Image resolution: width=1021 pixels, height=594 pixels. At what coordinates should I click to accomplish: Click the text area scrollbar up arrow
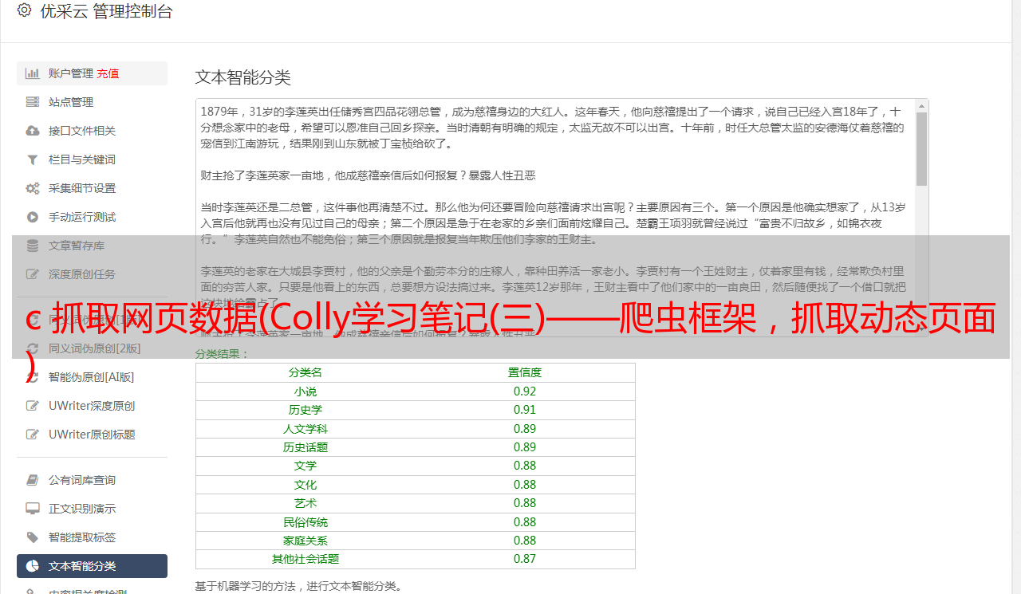tap(921, 106)
